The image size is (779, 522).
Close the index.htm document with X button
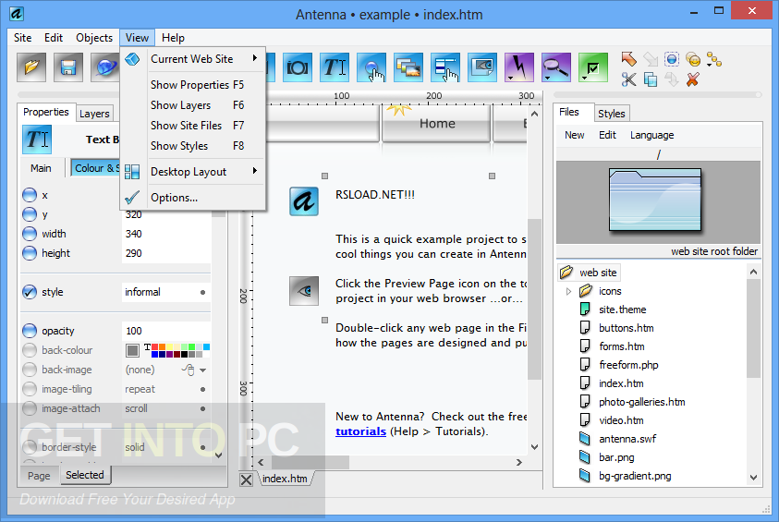246,480
